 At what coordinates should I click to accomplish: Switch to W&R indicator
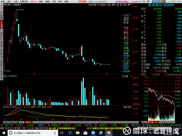[53, 122]
